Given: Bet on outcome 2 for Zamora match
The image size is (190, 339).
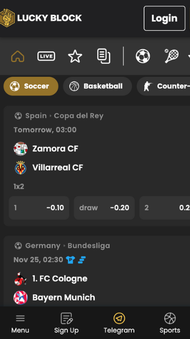Looking at the screenshot, I should pyautogui.click(x=165, y=208).
